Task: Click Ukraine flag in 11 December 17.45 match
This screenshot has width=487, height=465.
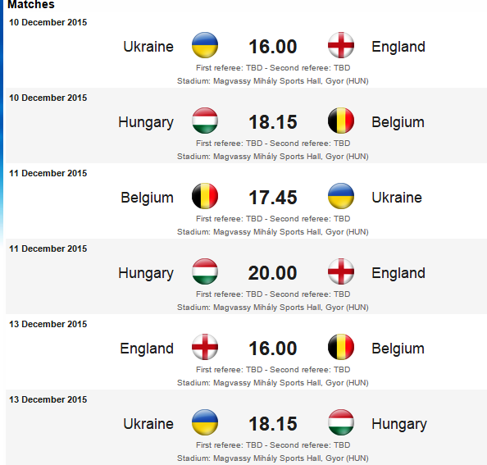Action: pyautogui.click(x=341, y=196)
